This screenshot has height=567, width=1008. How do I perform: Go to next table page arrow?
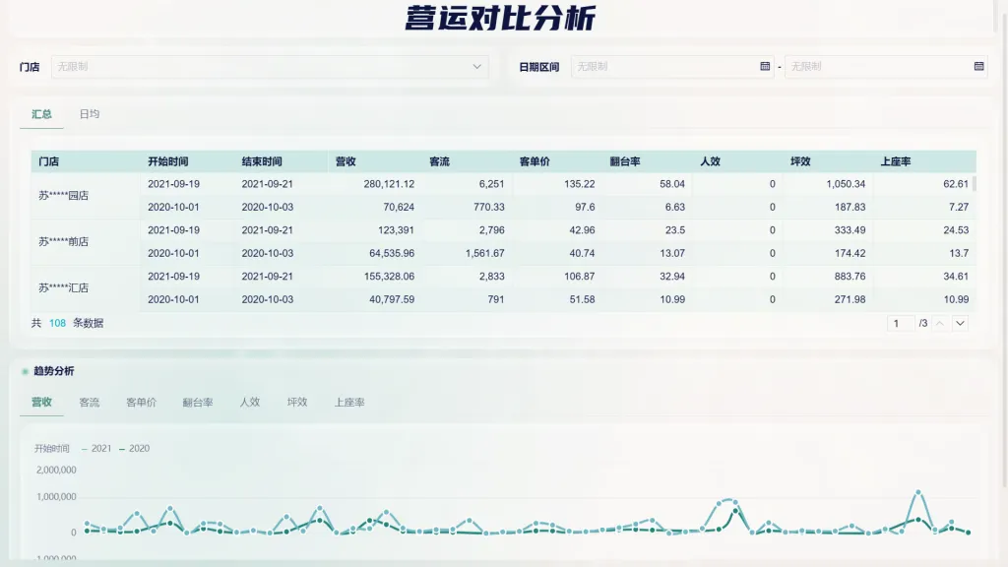click(x=960, y=323)
